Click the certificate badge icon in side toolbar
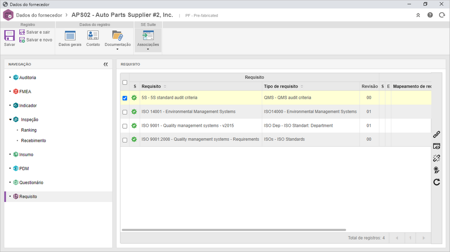The width and height of the screenshot is (450, 252). click(x=436, y=170)
